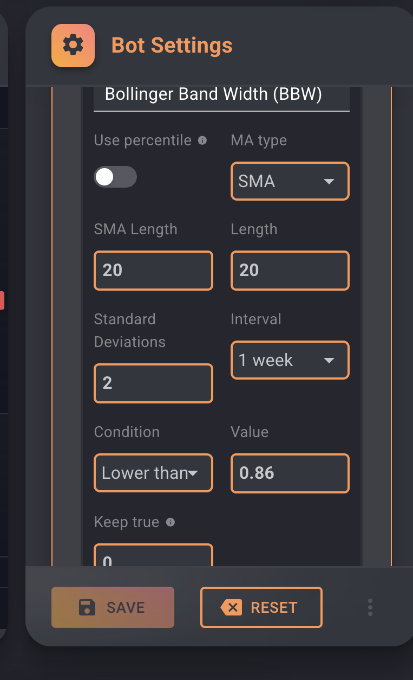Click the MA type dropdown arrow
413x680 pixels.
(x=329, y=182)
